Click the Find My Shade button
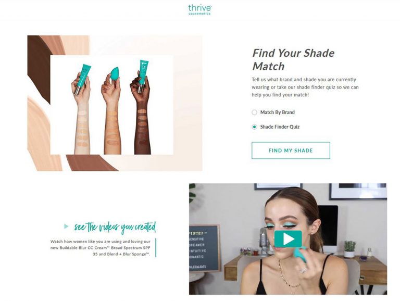Screen dimensions: 400x301 291,150
